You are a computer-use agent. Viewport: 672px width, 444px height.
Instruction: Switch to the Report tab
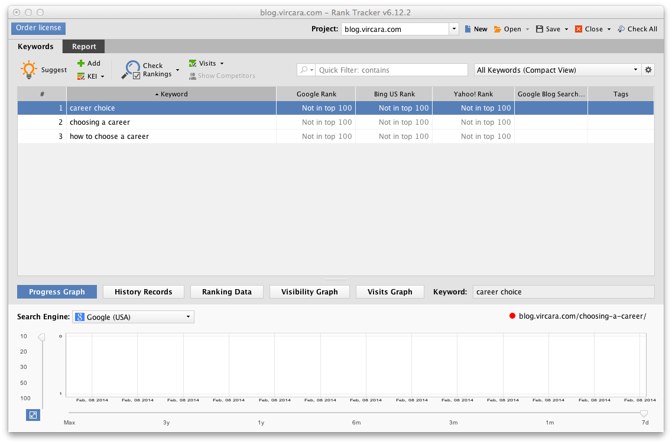83,46
